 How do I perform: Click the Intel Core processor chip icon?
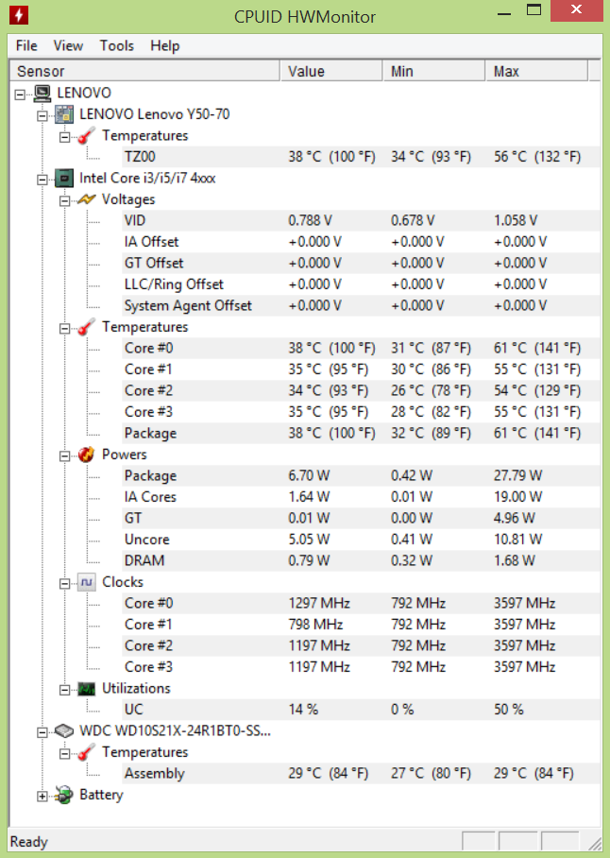coord(65,178)
